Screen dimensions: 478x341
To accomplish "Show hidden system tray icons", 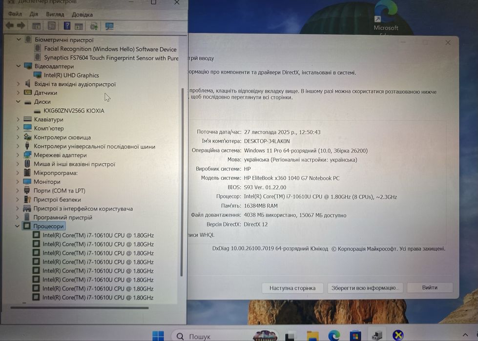I will pos(465,335).
